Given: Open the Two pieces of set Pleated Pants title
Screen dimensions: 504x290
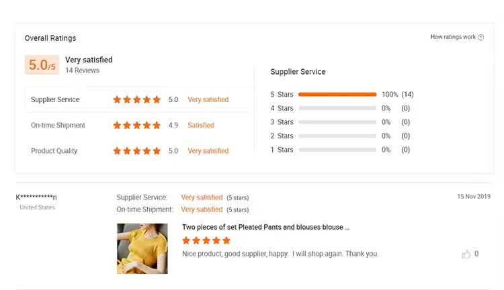Looking at the screenshot, I should (x=265, y=227).
